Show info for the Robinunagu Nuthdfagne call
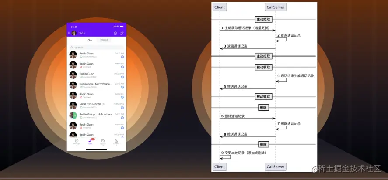This screenshot has width=388, height=180. (x=122, y=87)
